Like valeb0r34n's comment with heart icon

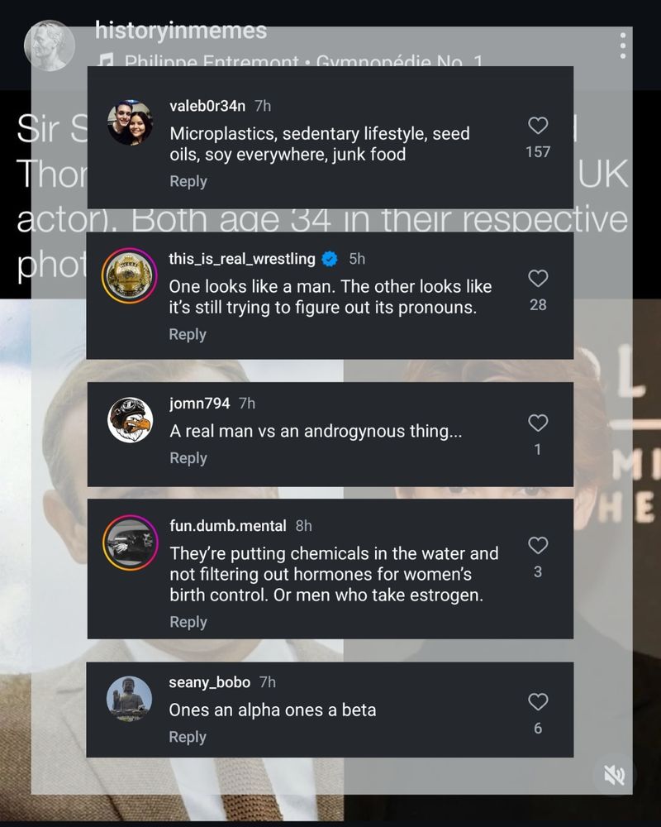click(x=538, y=126)
